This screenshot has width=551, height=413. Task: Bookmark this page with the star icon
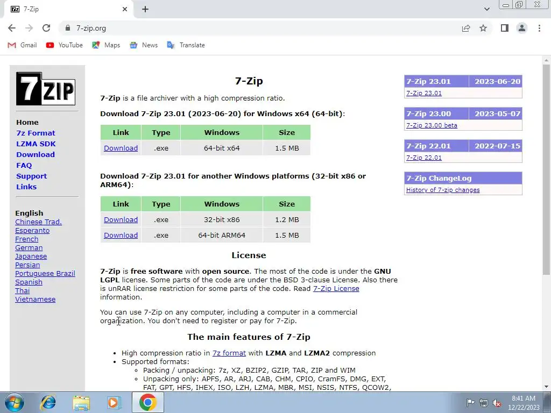(483, 28)
